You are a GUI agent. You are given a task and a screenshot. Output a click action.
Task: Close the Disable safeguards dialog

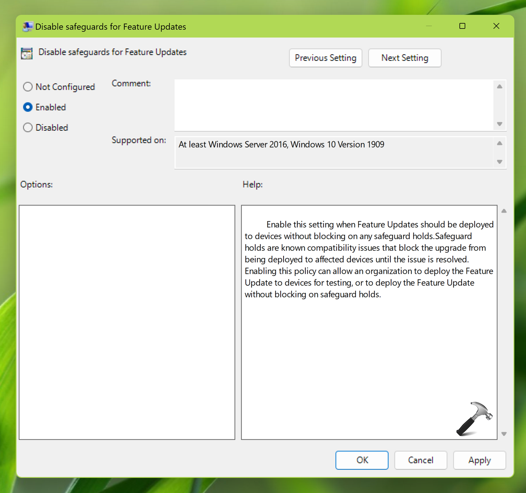coord(496,26)
